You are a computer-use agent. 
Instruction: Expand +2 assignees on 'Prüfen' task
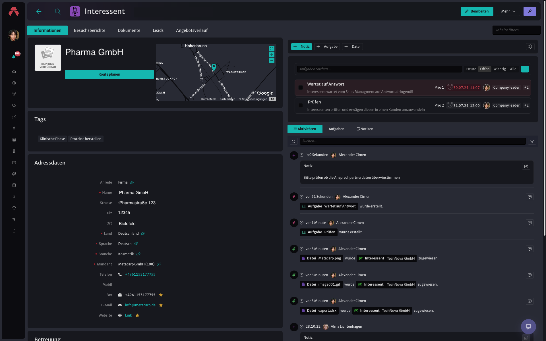point(526,105)
